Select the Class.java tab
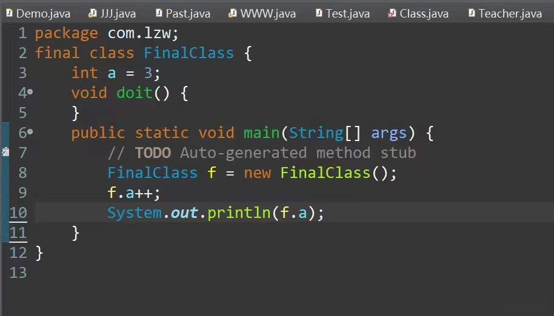Image resolution: width=554 pixels, height=316 pixels. 418,14
